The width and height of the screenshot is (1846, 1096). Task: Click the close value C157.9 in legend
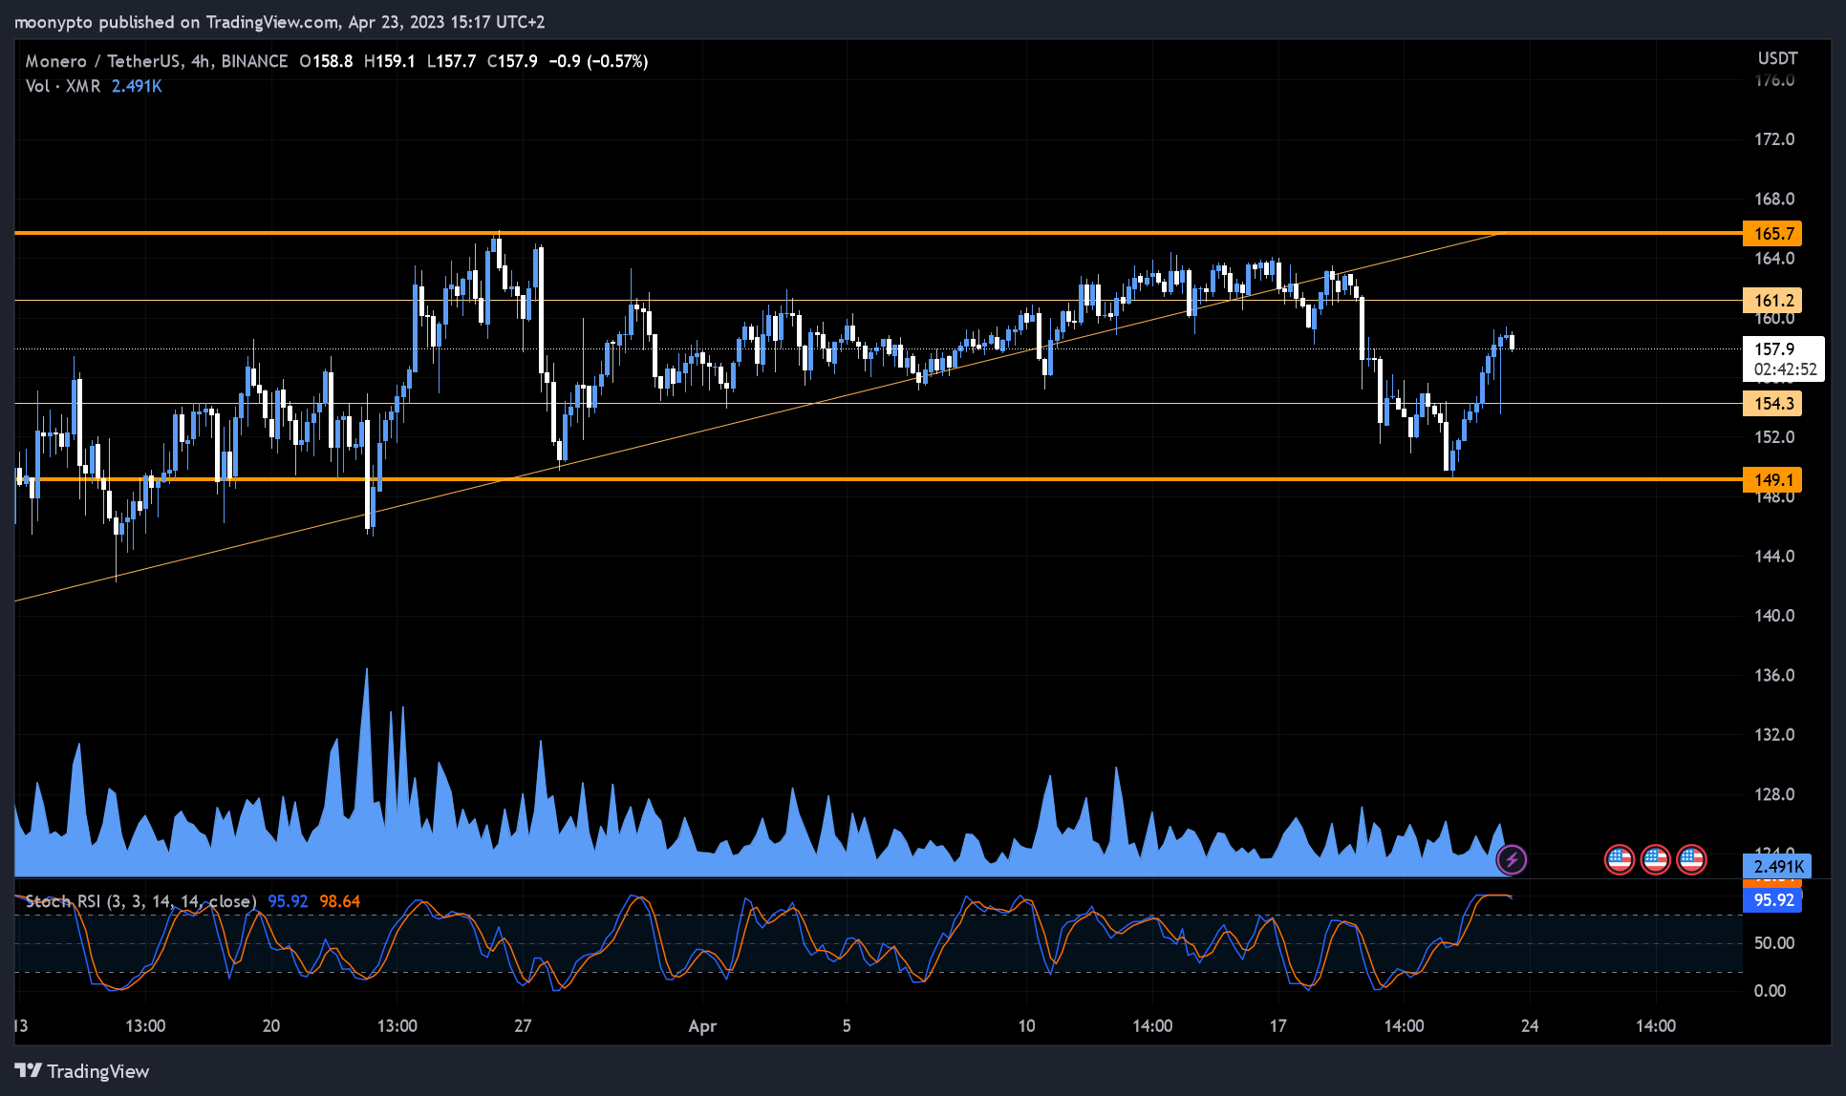512,61
